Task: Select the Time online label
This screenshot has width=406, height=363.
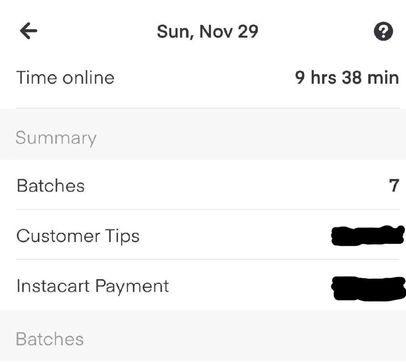Action: [x=65, y=78]
